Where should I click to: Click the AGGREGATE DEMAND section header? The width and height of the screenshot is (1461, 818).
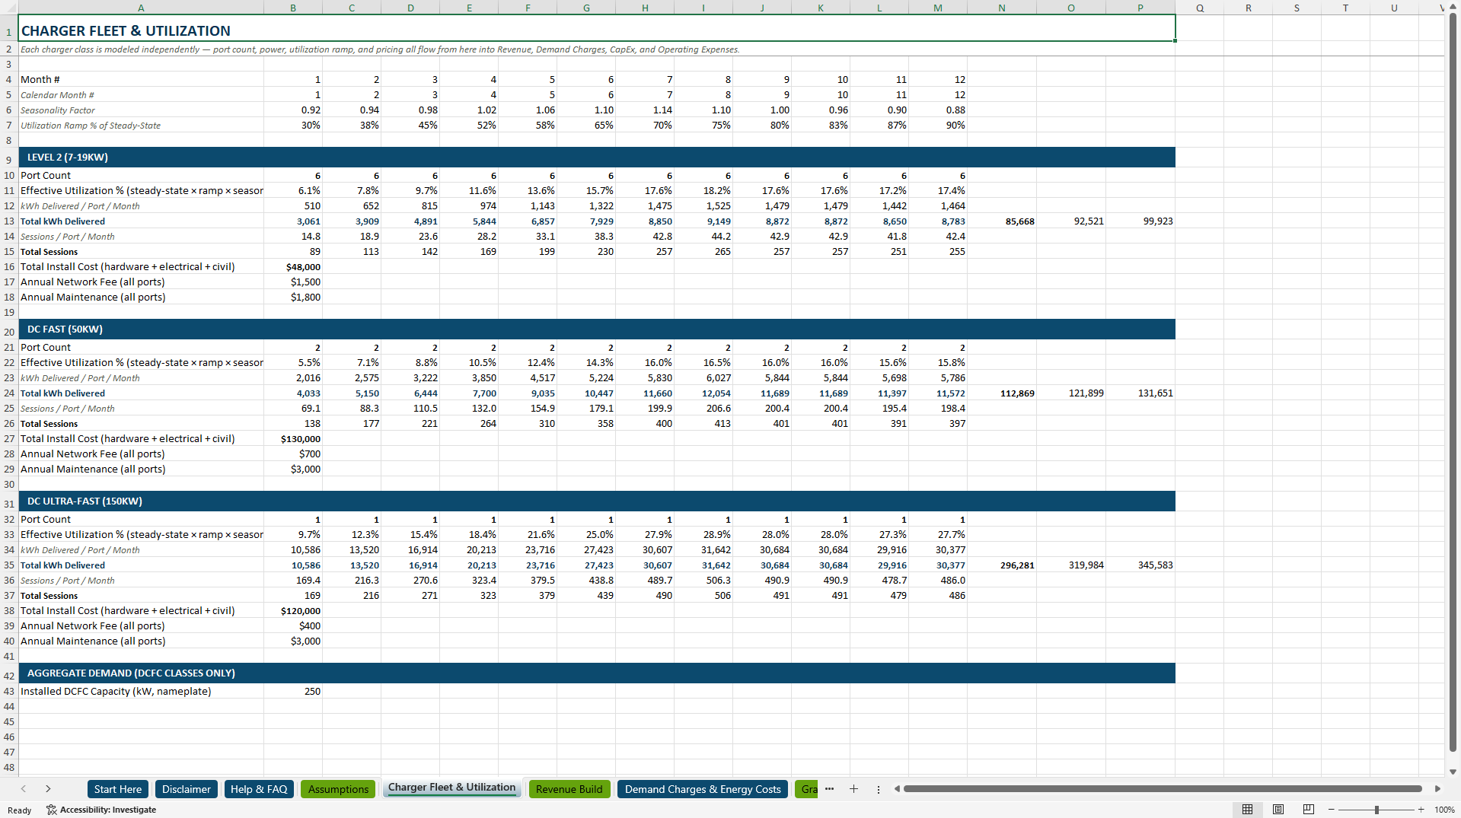tap(597, 673)
